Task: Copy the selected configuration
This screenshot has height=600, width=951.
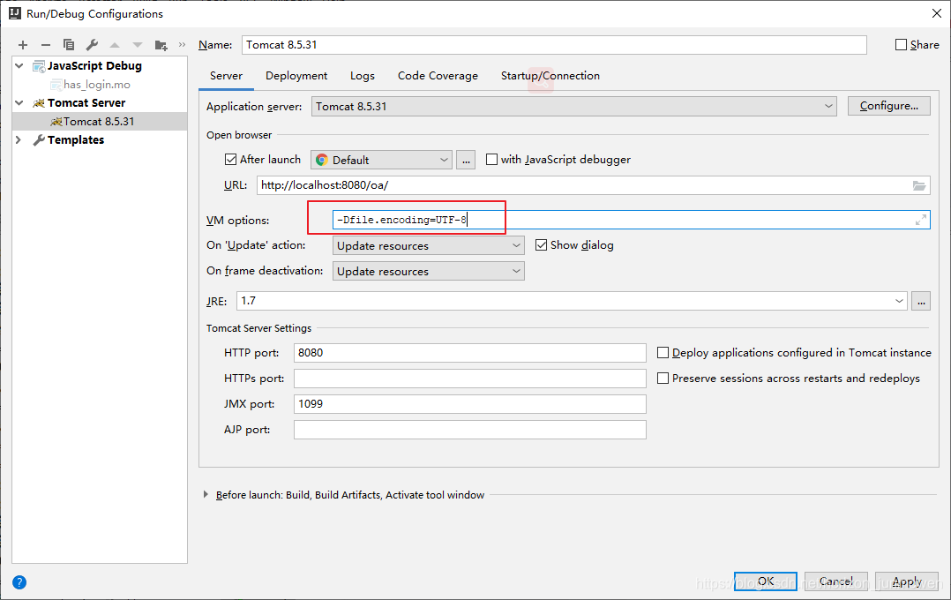Action: pos(69,45)
